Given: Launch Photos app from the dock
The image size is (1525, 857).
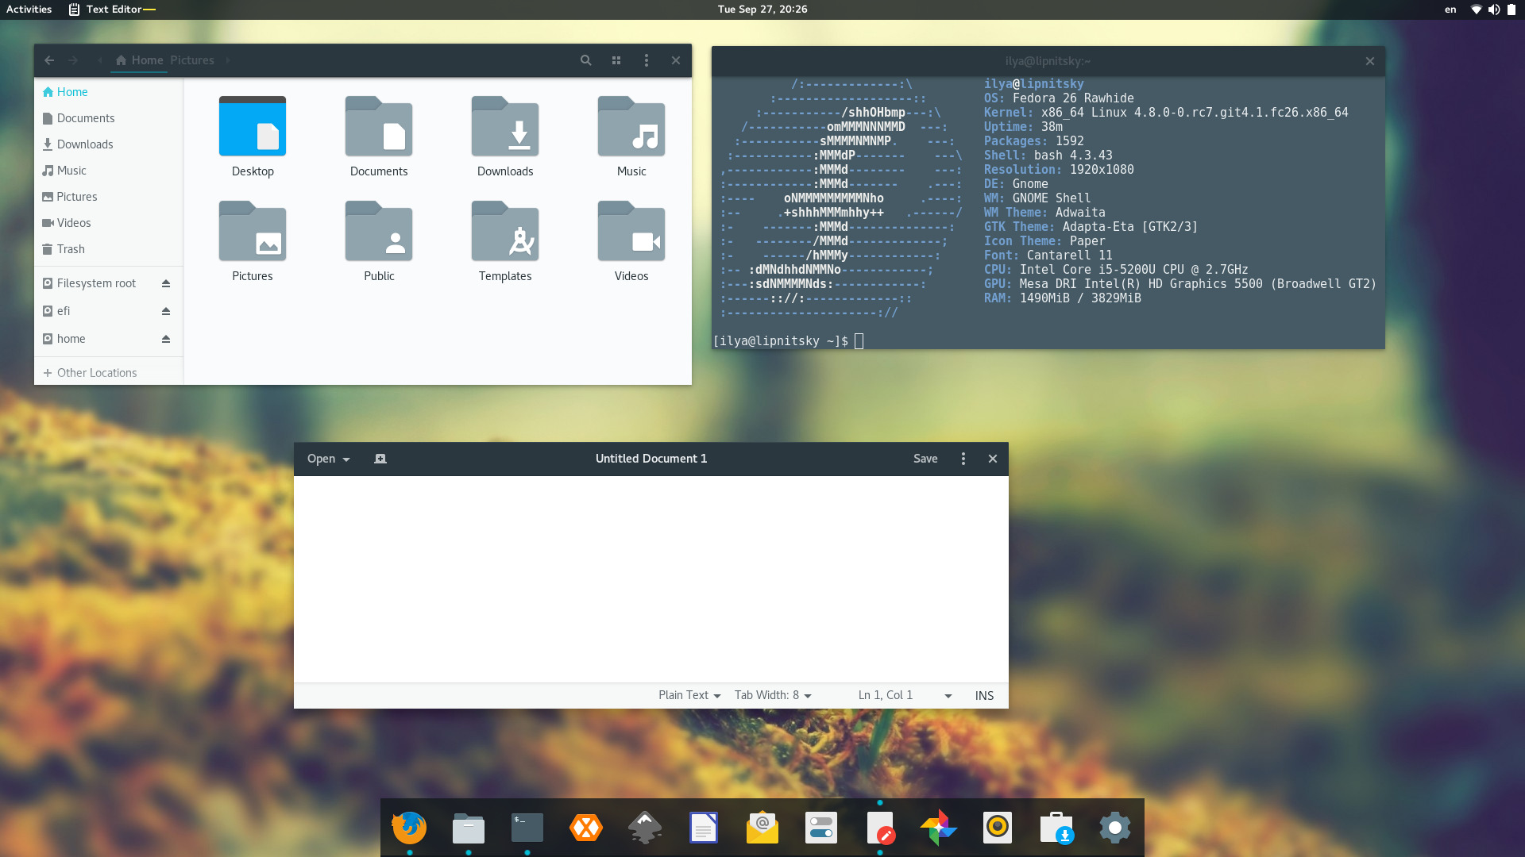Looking at the screenshot, I should coord(939,828).
